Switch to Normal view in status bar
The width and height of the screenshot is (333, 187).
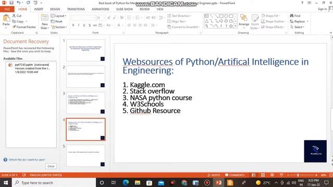pos(253,175)
